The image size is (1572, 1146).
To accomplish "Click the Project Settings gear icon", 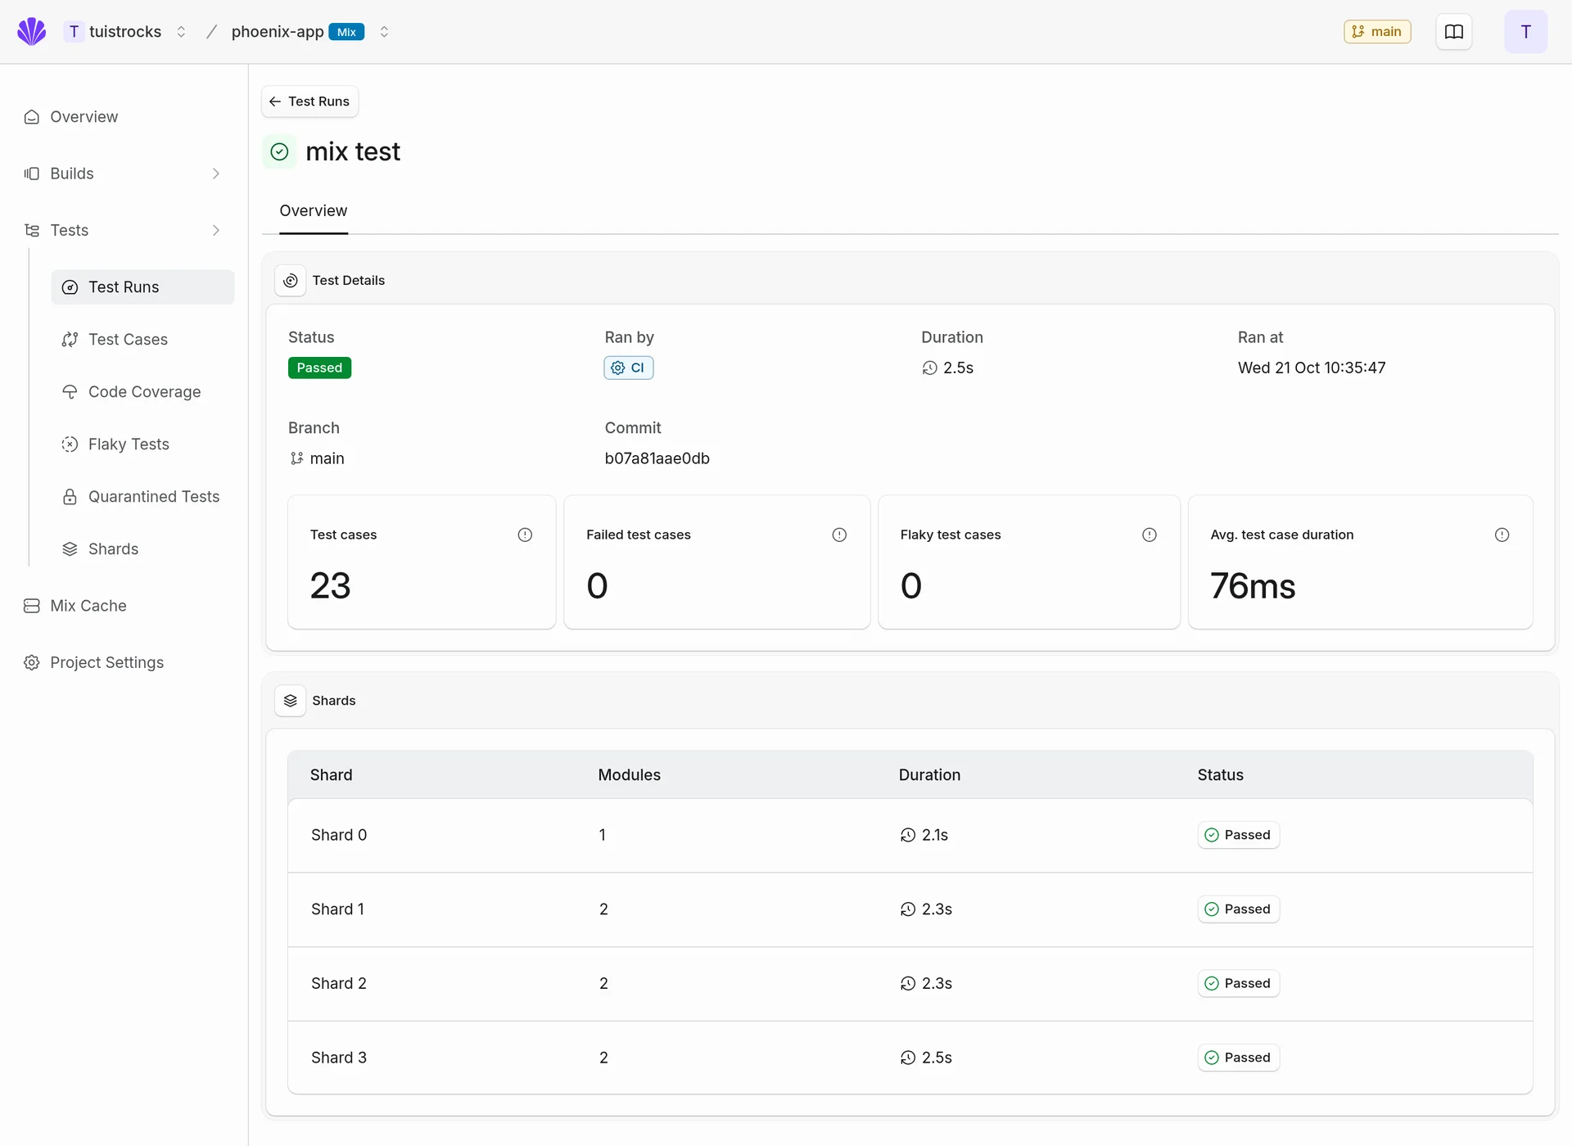I will click(32, 662).
